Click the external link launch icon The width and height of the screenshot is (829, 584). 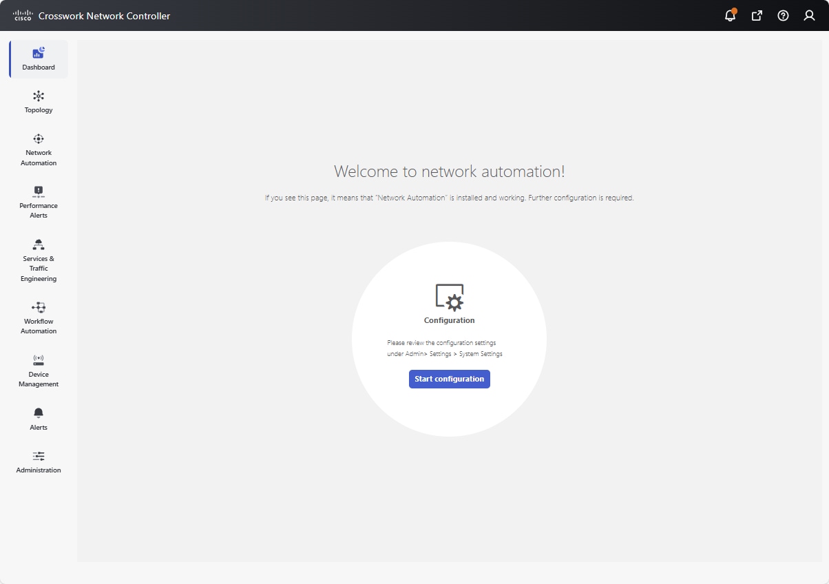[757, 15]
